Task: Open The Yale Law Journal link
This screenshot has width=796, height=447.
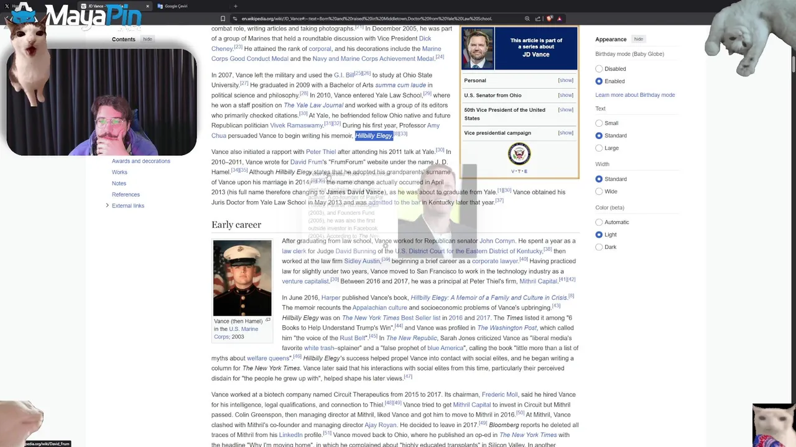Action: click(313, 106)
